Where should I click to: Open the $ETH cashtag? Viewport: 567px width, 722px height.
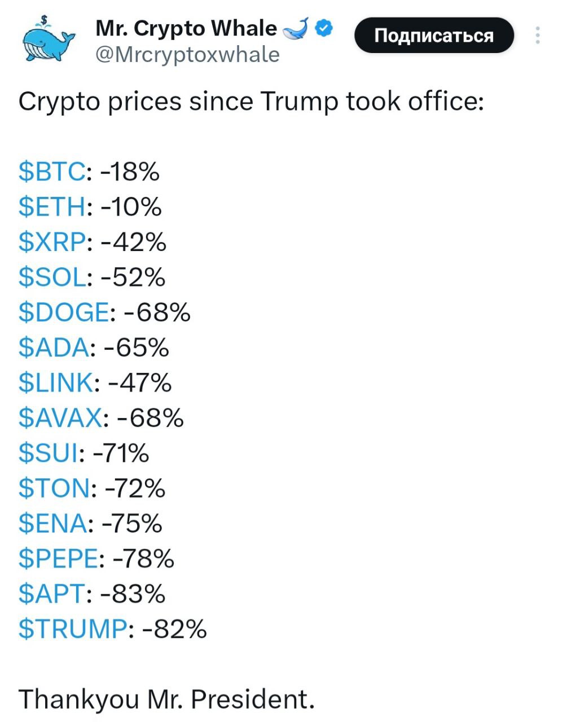[53, 206]
